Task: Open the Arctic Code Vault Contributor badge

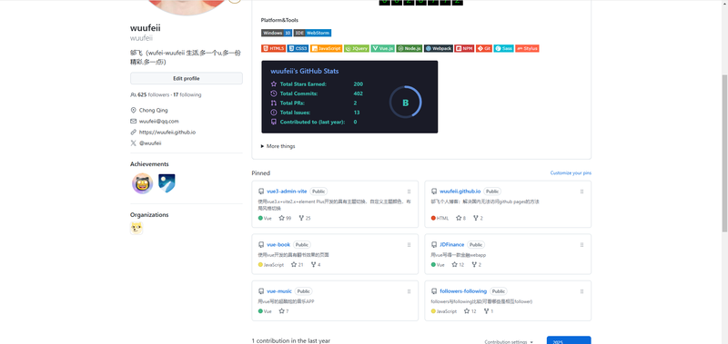Action: coord(167,183)
